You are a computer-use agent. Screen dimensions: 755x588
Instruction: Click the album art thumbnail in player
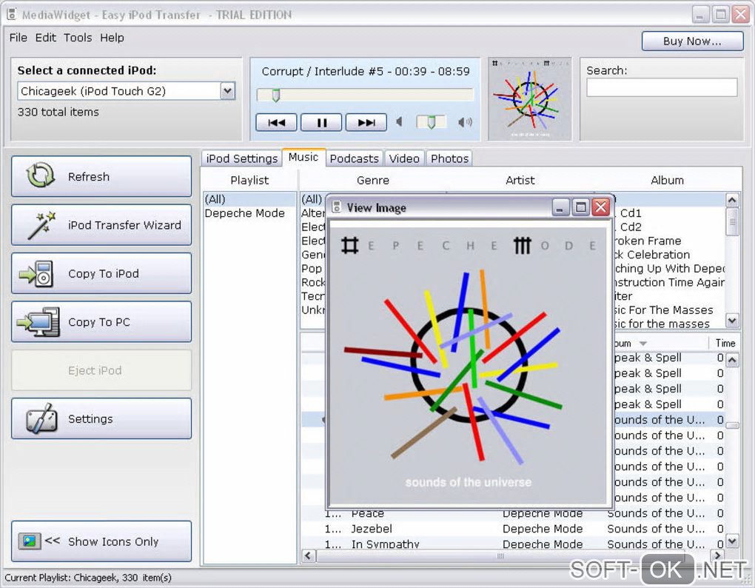tap(530, 99)
